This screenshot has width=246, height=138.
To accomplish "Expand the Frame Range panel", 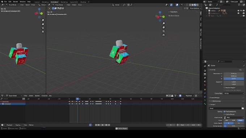I will click(x=215, y=98).
